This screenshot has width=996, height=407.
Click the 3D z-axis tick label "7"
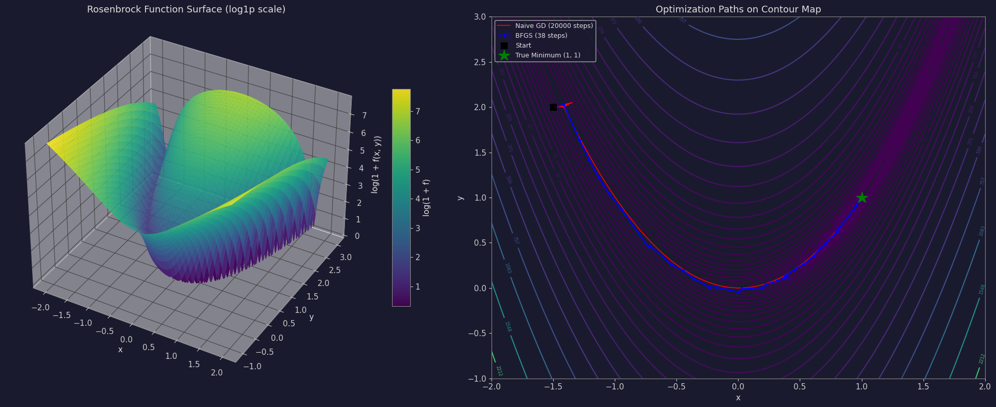point(364,116)
